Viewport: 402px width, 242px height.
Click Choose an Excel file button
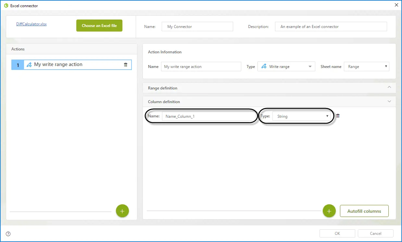99,26
